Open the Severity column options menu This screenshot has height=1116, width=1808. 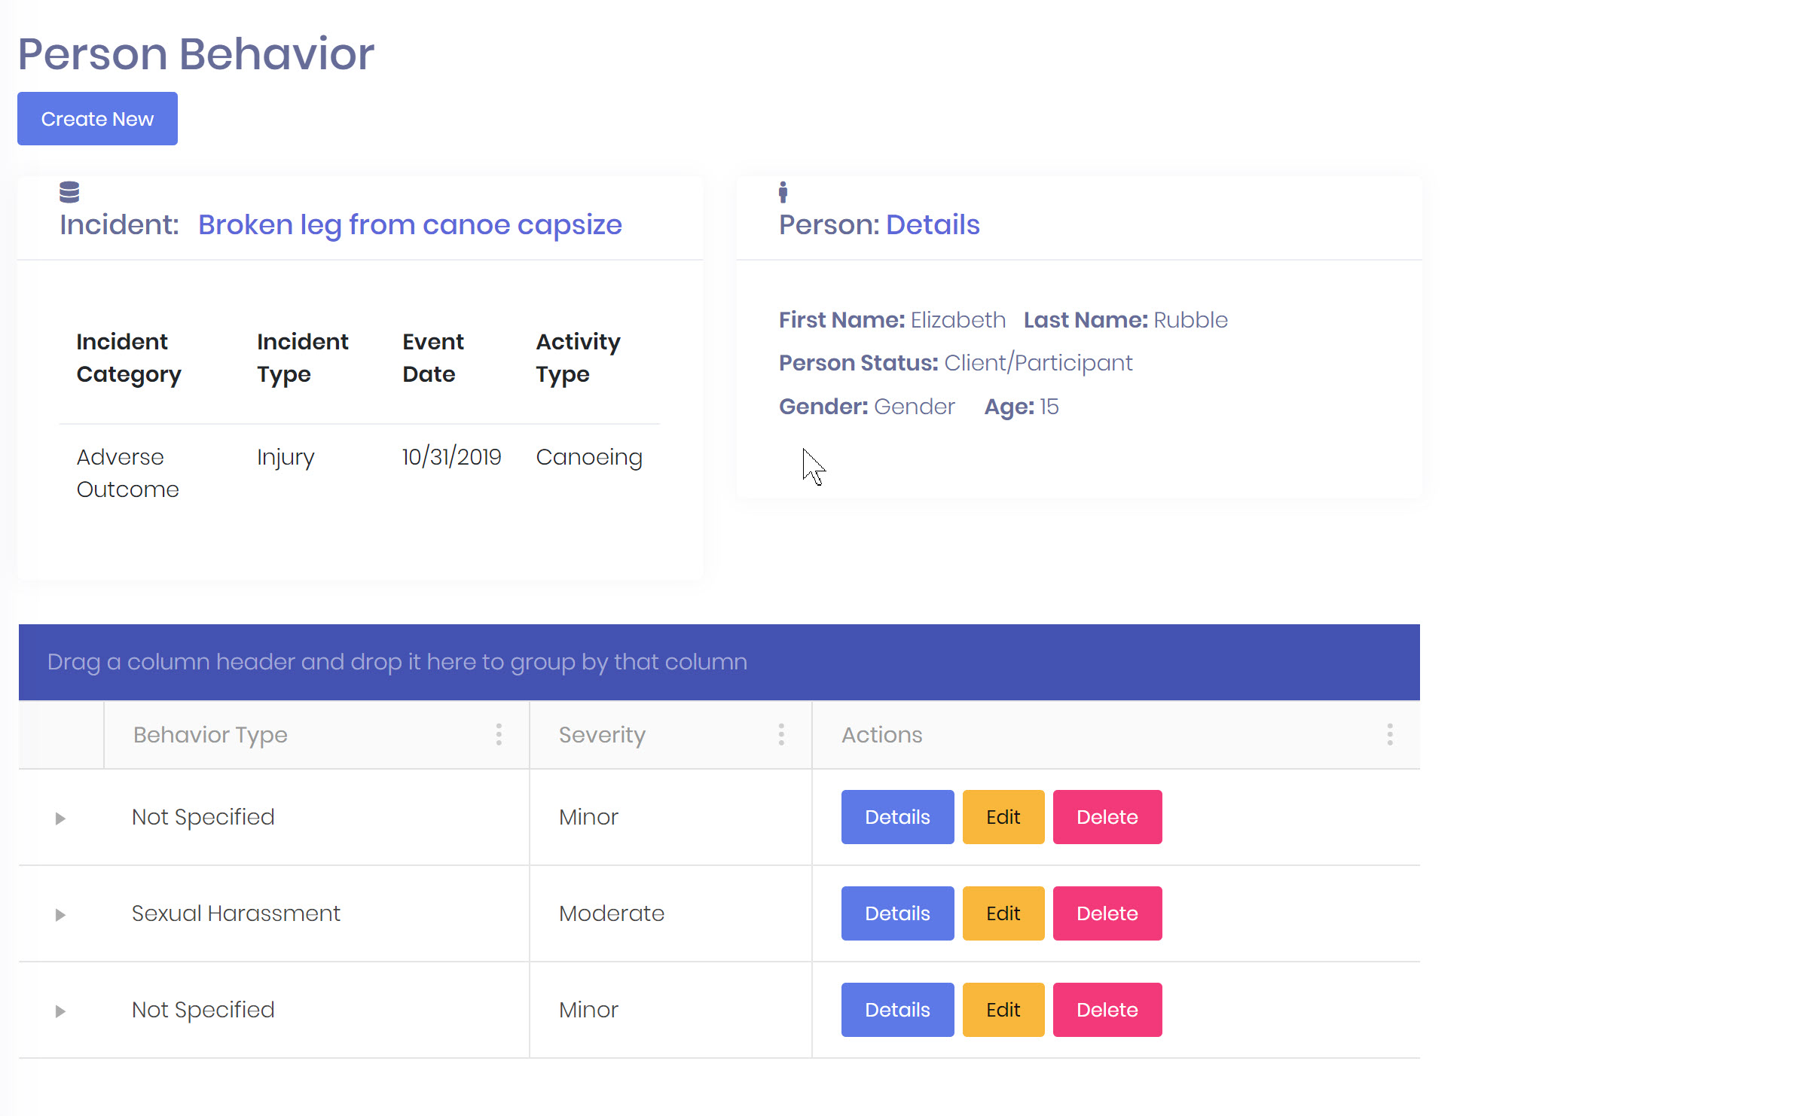[781, 734]
